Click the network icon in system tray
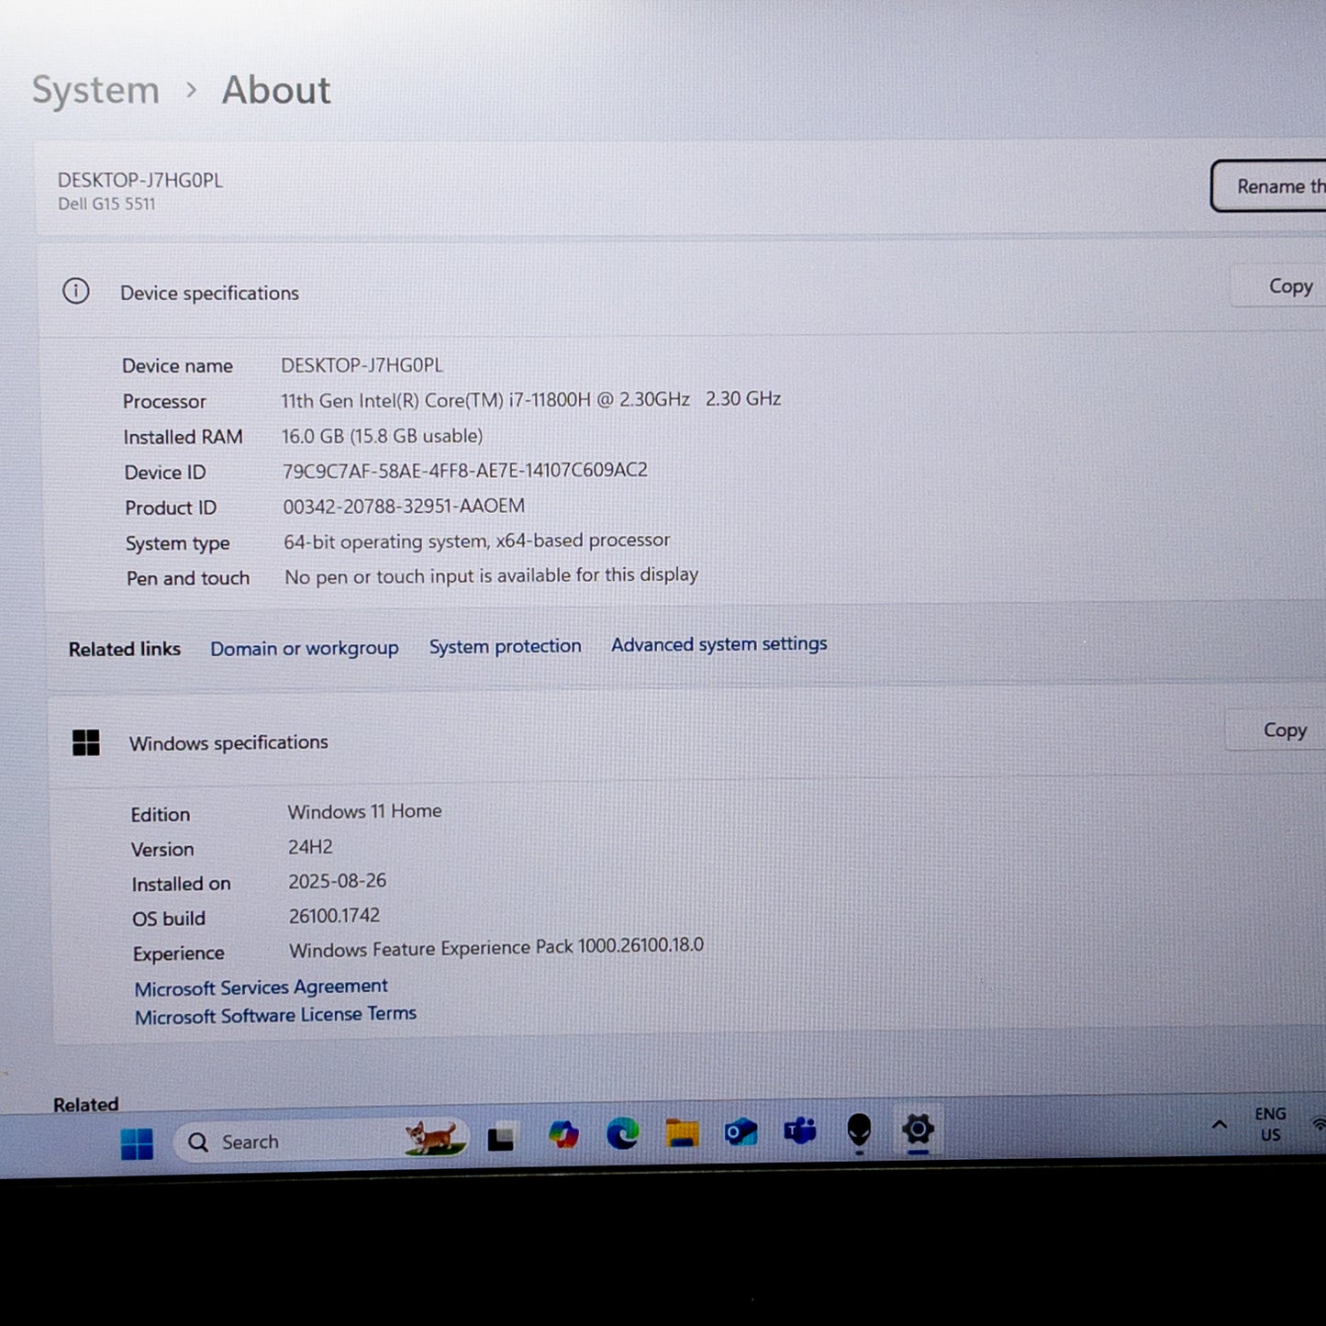Viewport: 1326px width, 1326px height. point(1320,1123)
